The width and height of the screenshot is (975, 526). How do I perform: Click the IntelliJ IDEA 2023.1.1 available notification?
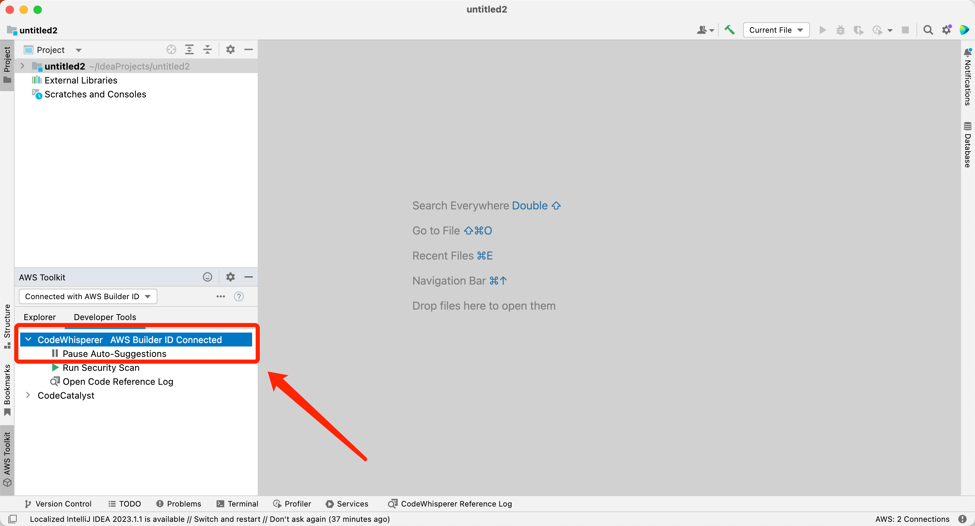pos(210,519)
